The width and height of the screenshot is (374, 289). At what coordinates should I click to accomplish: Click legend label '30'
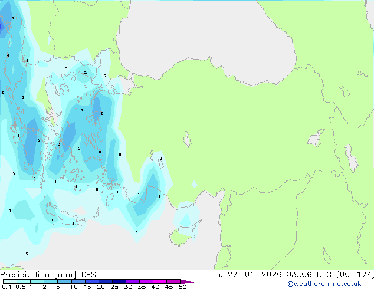pos(128,287)
